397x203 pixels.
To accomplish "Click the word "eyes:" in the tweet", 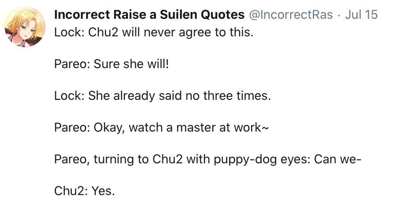I will (x=297, y=159).
